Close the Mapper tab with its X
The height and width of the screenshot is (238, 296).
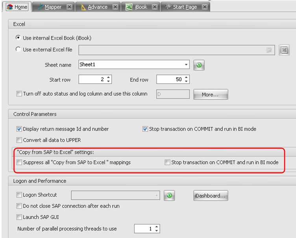coord(69,7)
